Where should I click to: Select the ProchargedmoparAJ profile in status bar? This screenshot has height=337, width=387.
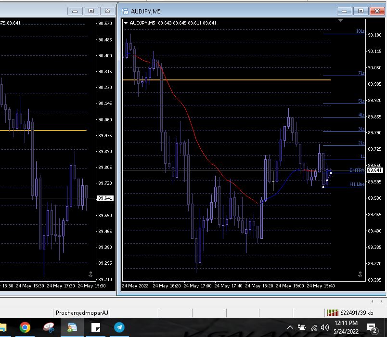click(x=82, y=313)
